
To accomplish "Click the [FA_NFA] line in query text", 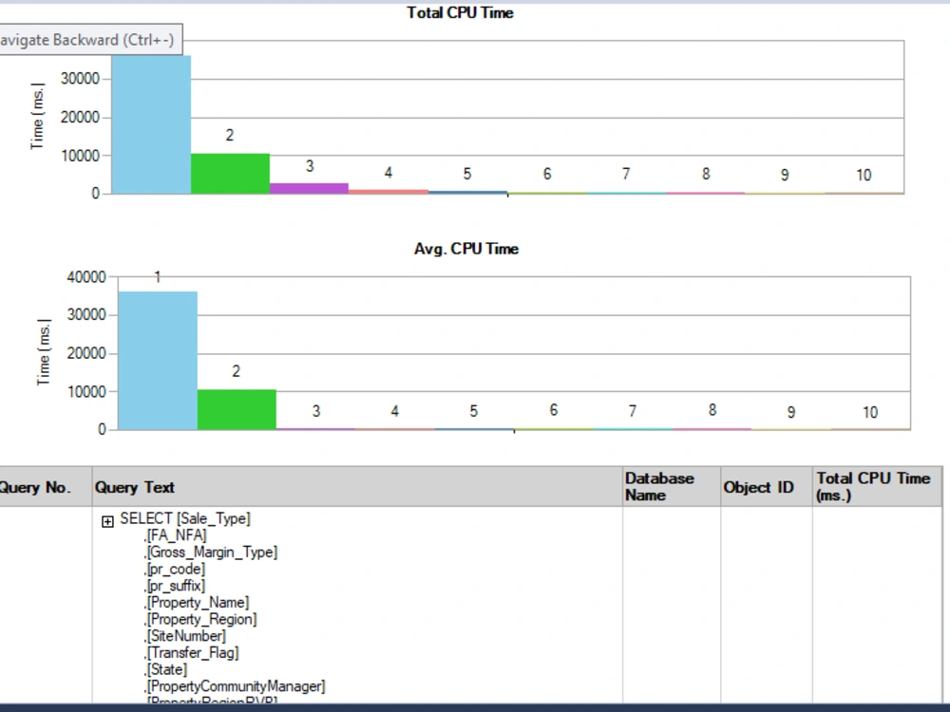I will coord(176,535).
